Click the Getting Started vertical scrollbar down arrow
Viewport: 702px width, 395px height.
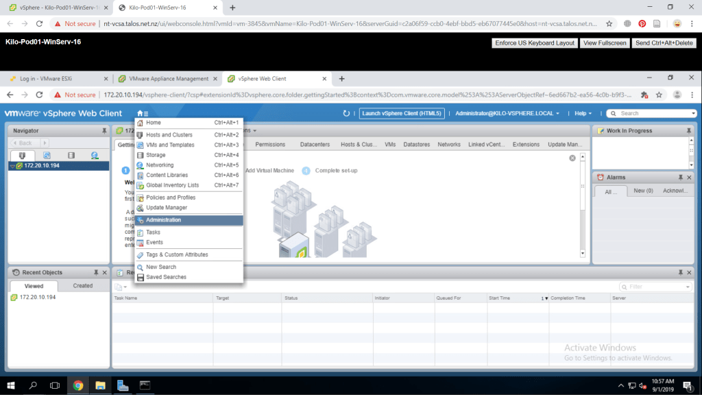(583, 253)
